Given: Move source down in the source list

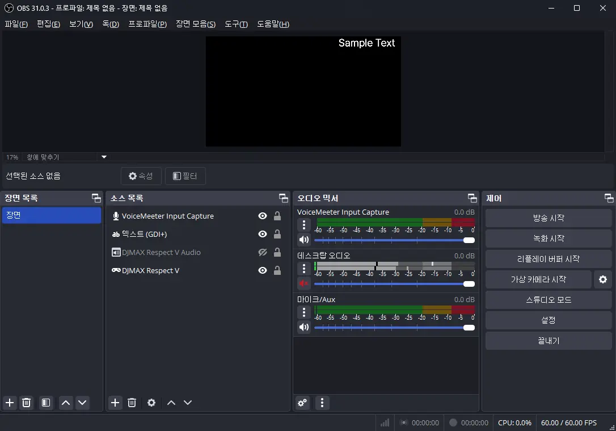Looking at the screenshot, I should (x=188, y=403).
